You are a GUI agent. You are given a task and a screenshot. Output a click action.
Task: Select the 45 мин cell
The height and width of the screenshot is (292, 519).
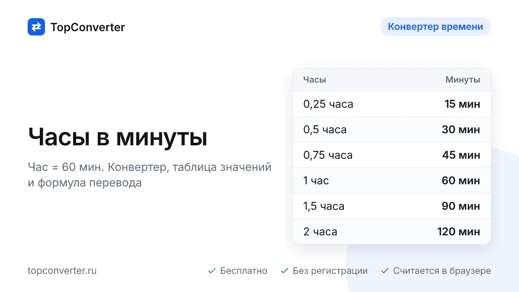[461, 155]
